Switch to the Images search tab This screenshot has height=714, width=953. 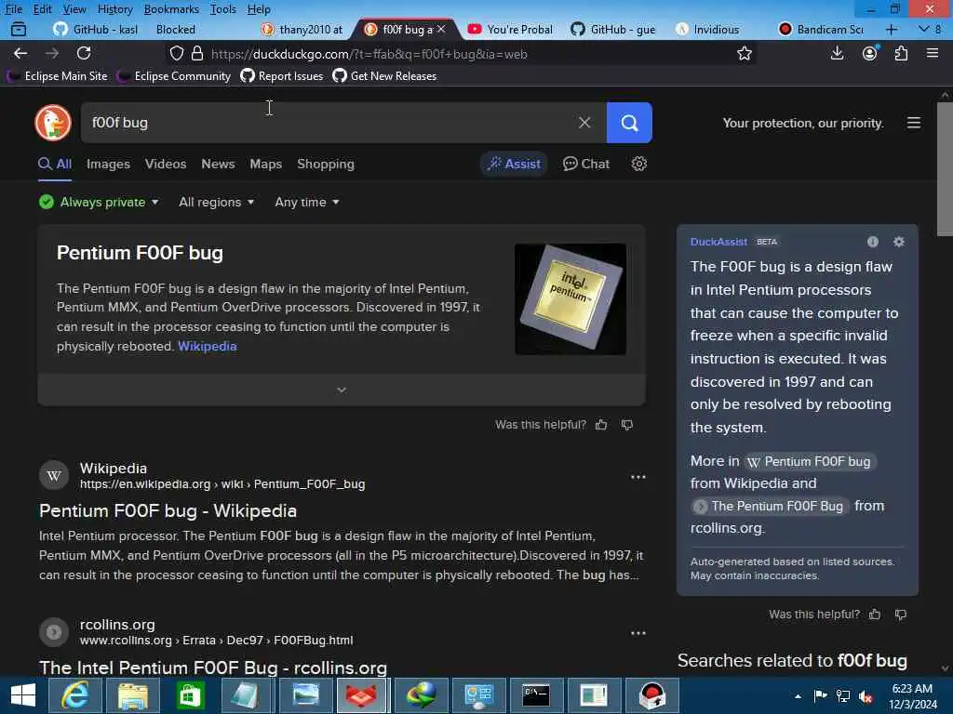click(x=108, y=164)
